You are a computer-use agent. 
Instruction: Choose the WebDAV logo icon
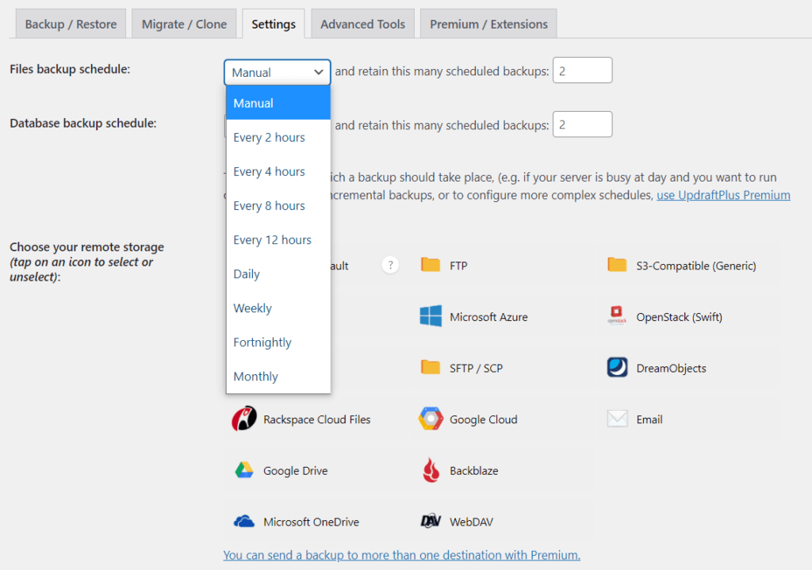(431, 522)
